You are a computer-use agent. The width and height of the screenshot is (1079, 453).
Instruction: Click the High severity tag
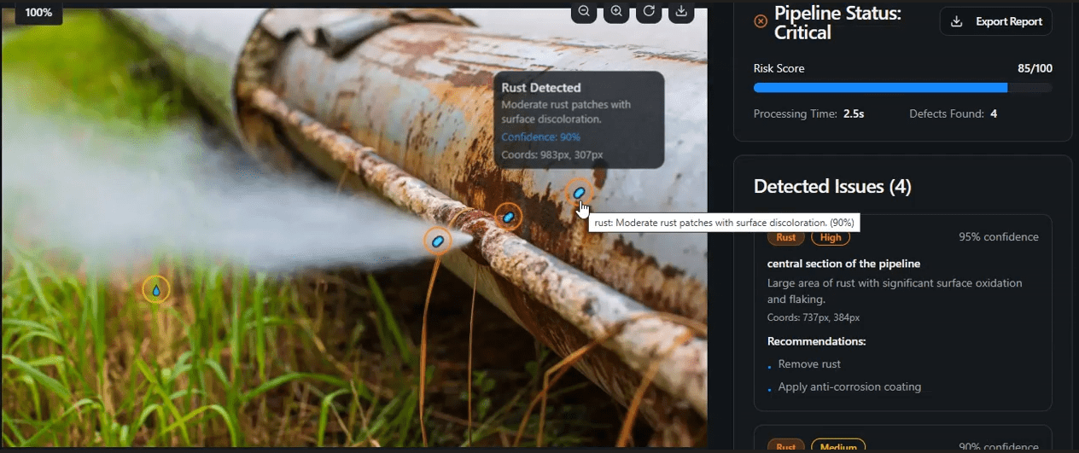pyautogui.click(x=831, y=237)
